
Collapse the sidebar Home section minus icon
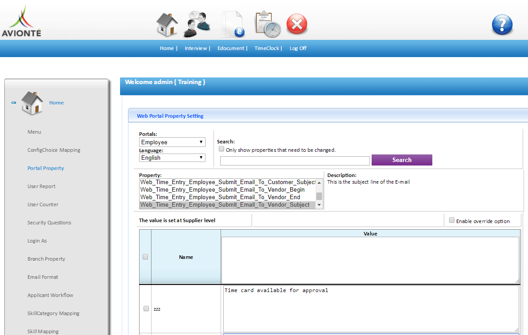tap(14, 103)
